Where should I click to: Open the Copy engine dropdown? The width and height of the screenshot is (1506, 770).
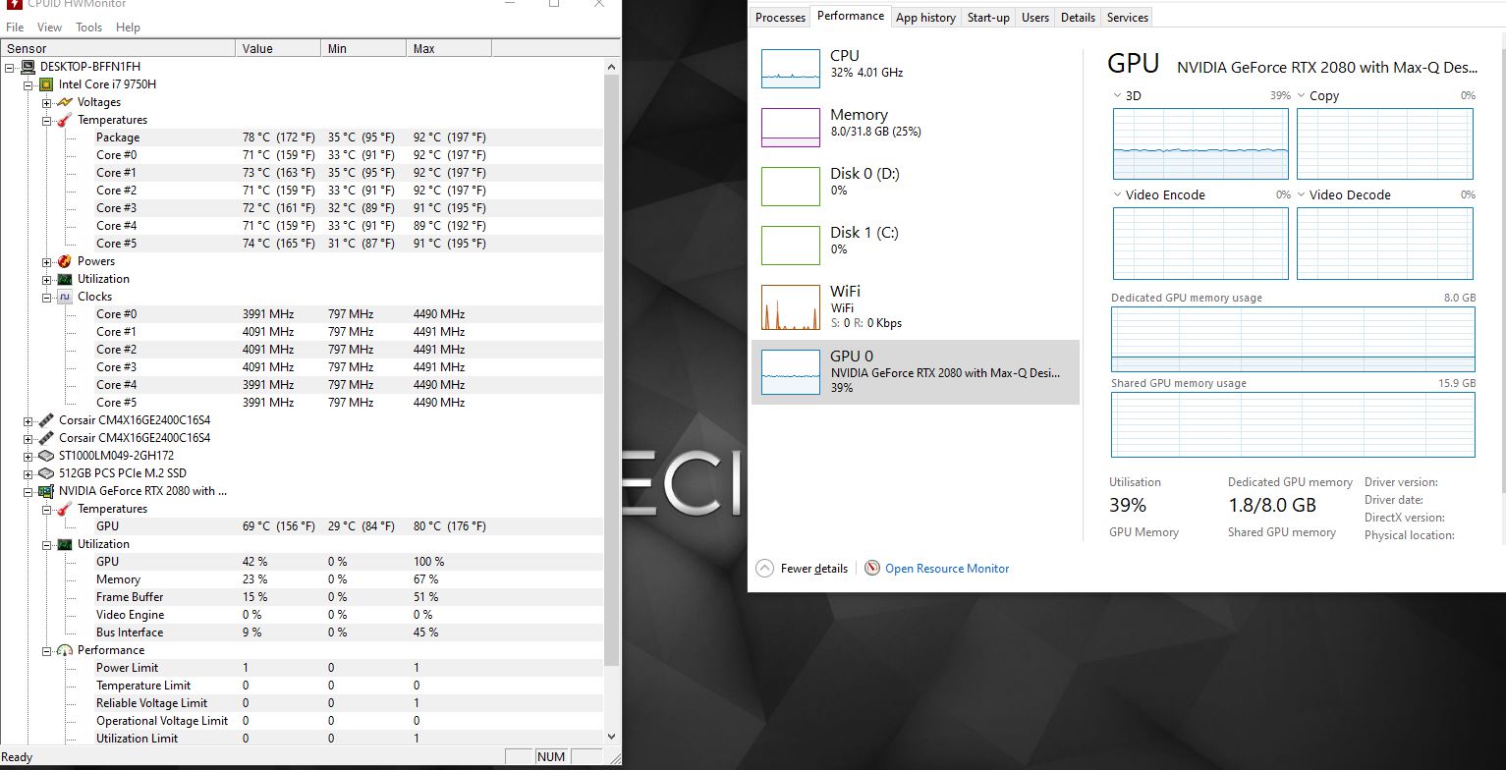tap(1302, 96)
